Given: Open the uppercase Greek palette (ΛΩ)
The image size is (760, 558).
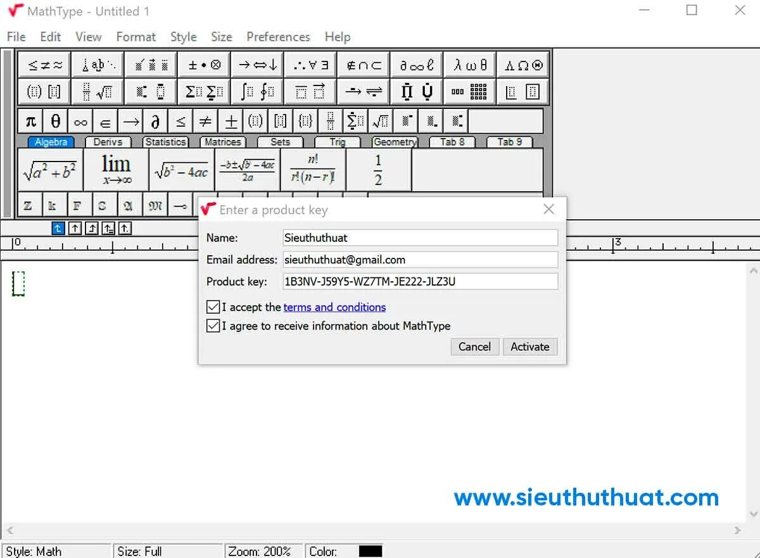Looking at the screenshot, I should pos(523,65).
